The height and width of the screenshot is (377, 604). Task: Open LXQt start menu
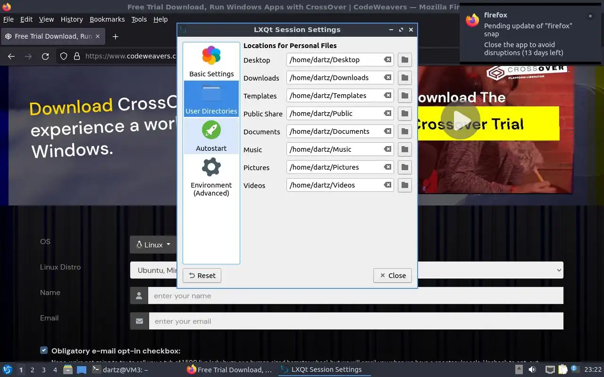click(7, 370)
